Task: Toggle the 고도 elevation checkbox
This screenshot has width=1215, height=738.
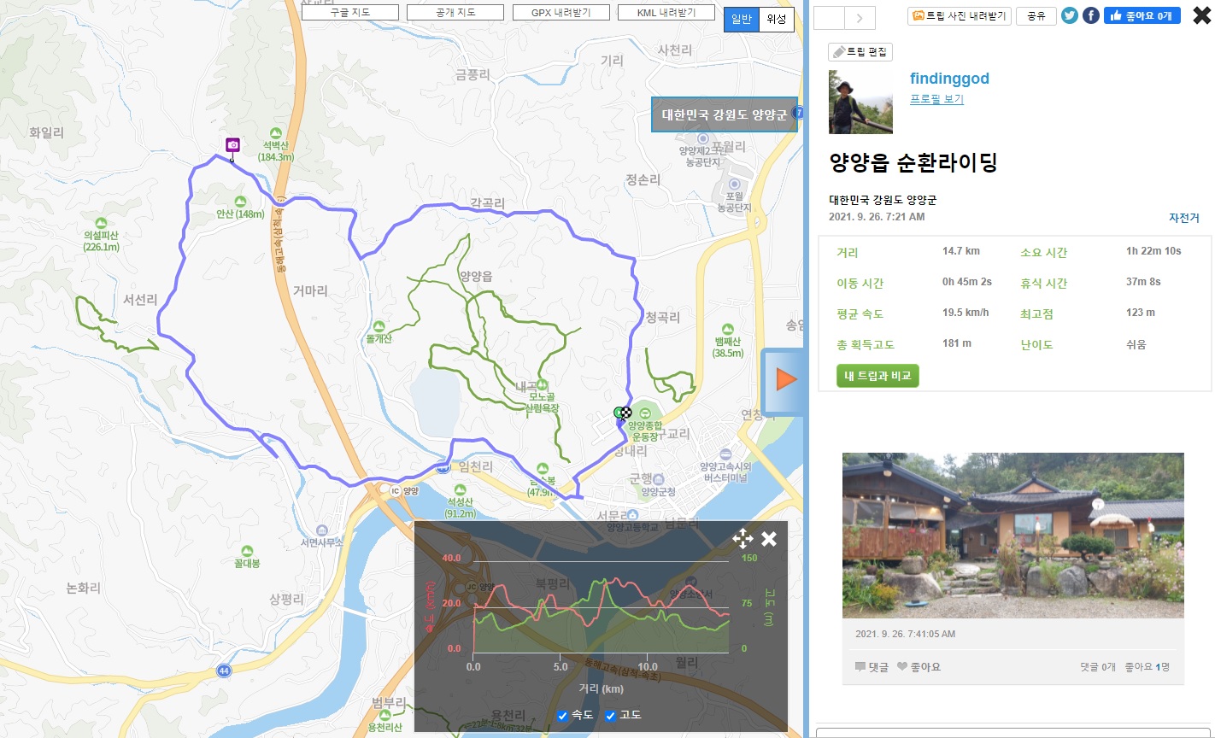Action: pyautogui.click(x=610, y=716)
